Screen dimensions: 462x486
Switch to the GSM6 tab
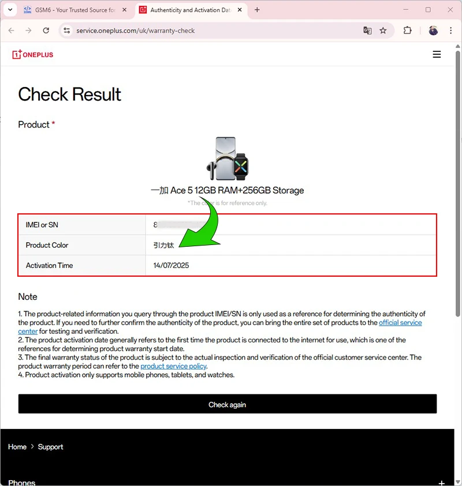pos(75,10)
